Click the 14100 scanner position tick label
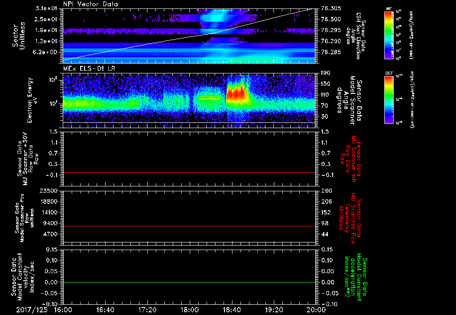The height and width of the screenshot is (315, 456). [48, 212]
